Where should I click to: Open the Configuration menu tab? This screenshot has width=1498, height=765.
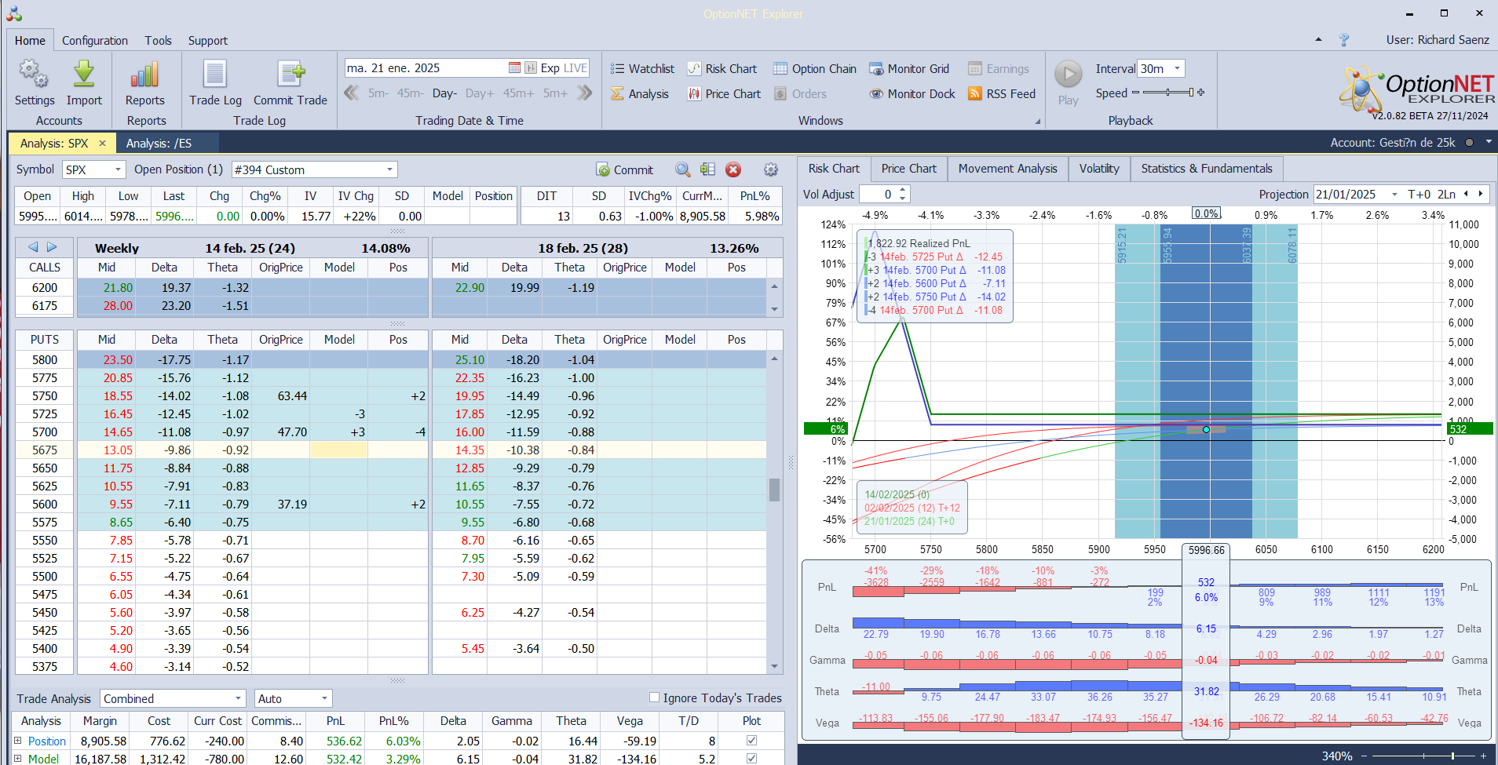pos(95,41)
